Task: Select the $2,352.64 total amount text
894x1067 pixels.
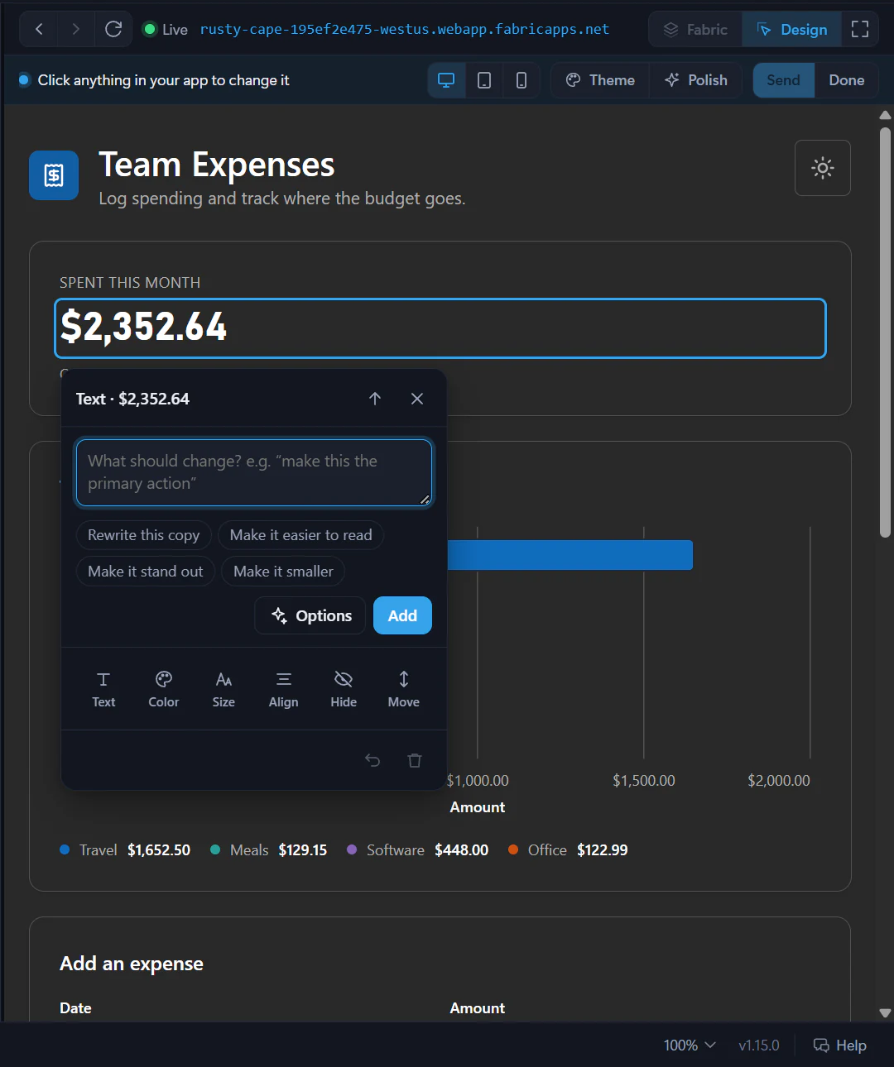Action: (x=144, y=327)
